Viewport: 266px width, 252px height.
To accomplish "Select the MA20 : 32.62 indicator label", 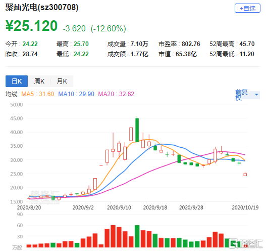I will click(116, 94).
